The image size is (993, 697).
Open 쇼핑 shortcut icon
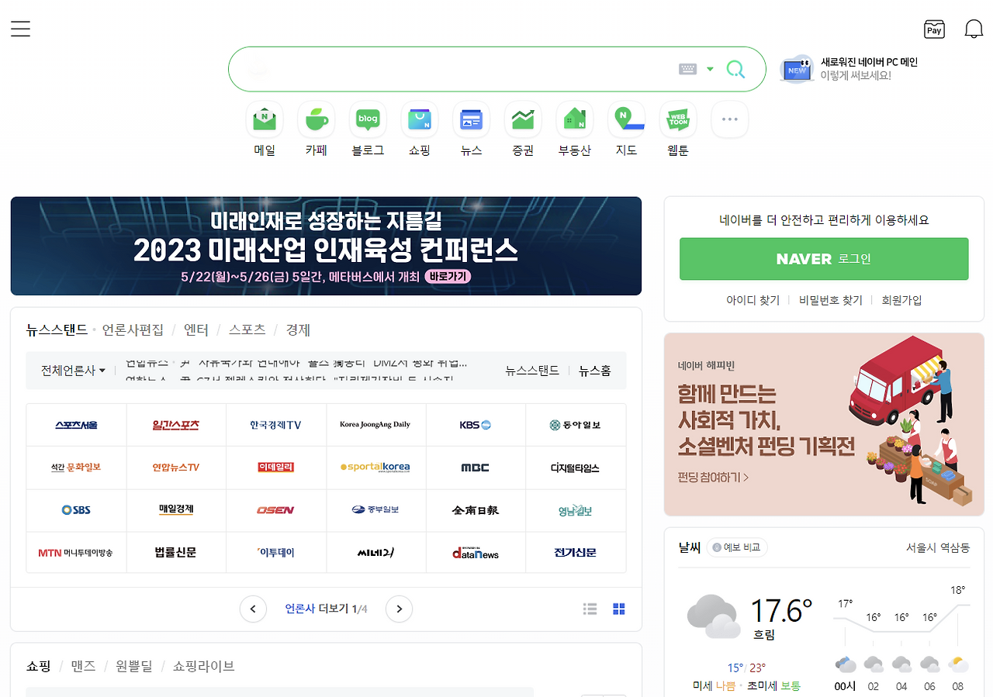click(x=420, y=120)
